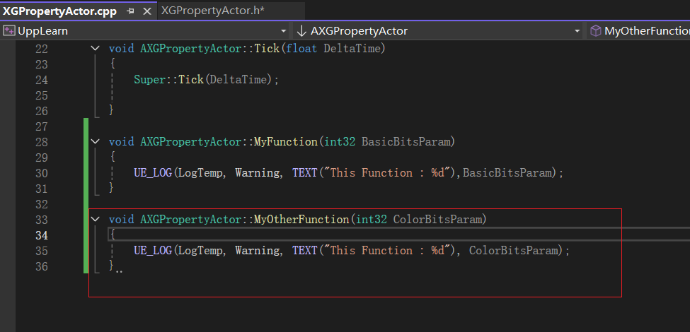Click the UppLearn project icon

pyautogui.click(x=9, y=31)
